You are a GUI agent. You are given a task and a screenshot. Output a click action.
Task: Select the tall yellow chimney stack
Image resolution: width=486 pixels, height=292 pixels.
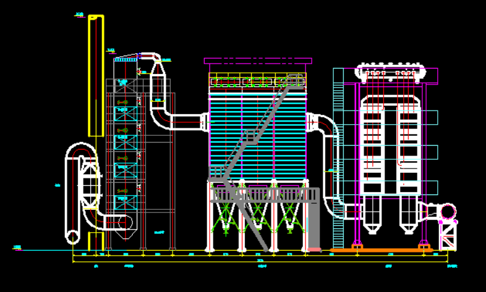96,75
